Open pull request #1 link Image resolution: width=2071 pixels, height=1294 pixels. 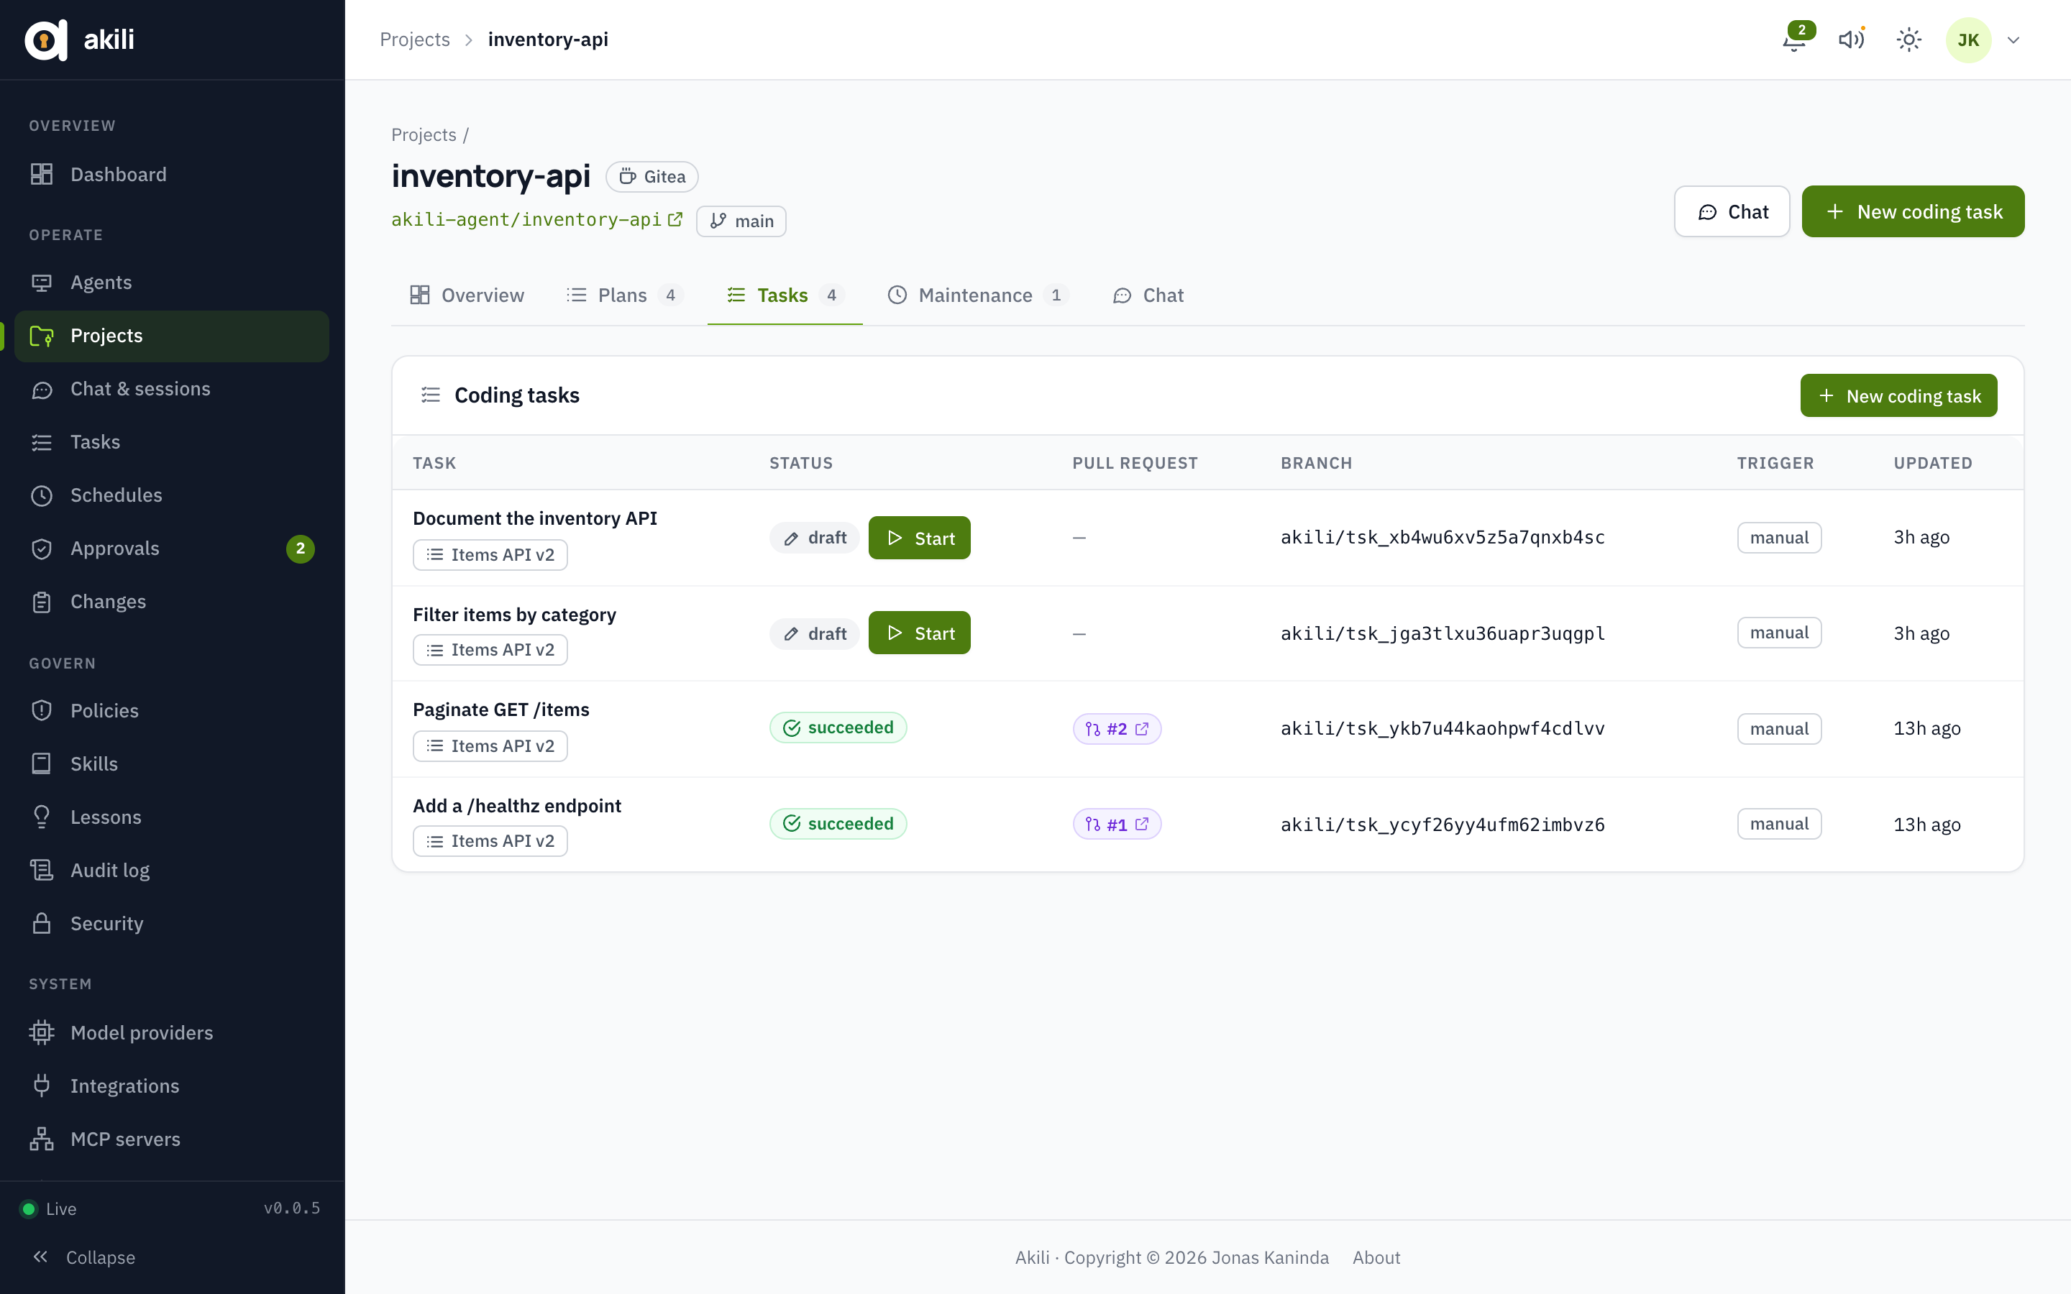[1117, 824]
